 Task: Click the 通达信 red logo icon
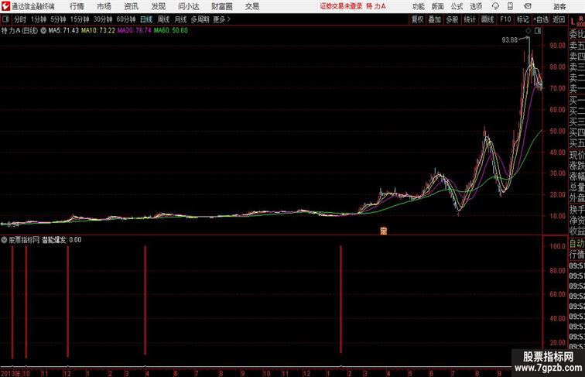pyautogui.click(x=5, y=6)
